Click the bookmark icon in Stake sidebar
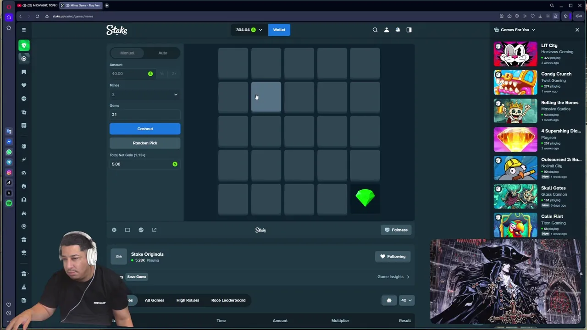Viewport: 587px width, 330px height. coord(24,72)
